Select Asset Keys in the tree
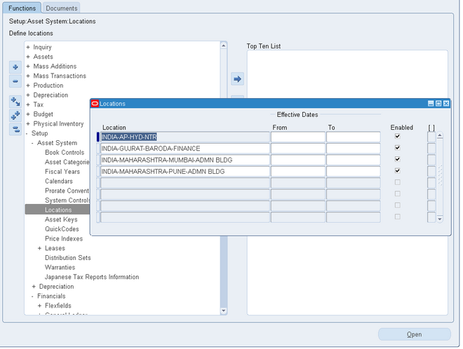Viewport: 463px width, 349px height. 61,219
